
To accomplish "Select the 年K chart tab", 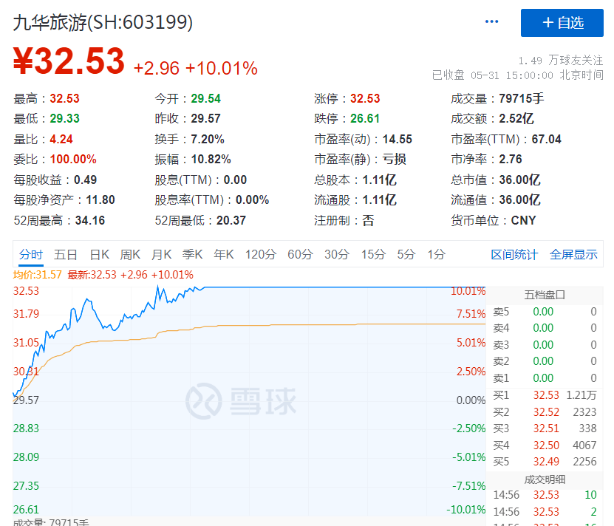I will click(224, 255).
